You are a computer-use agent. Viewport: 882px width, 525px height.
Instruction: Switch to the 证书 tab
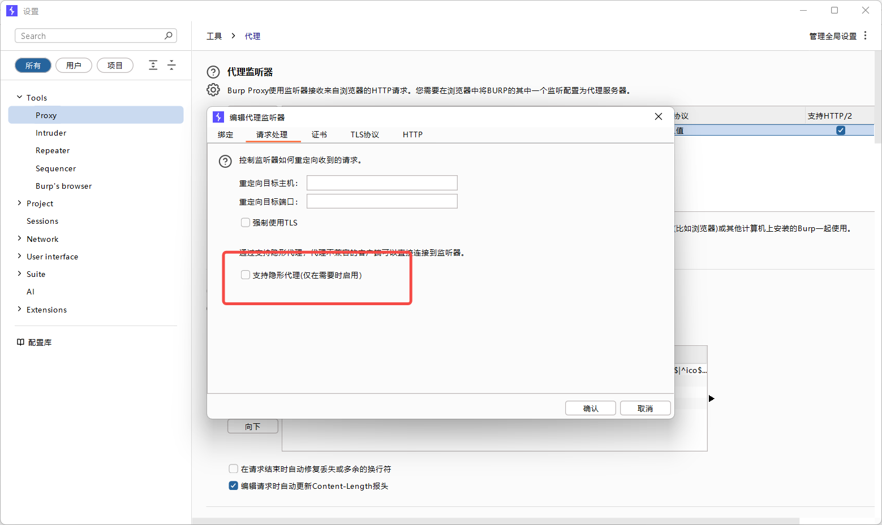pos(319,134)
